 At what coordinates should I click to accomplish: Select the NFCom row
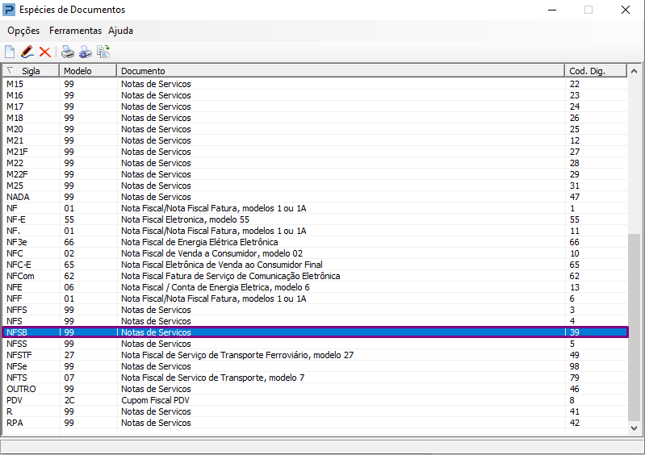coord(315,276)
